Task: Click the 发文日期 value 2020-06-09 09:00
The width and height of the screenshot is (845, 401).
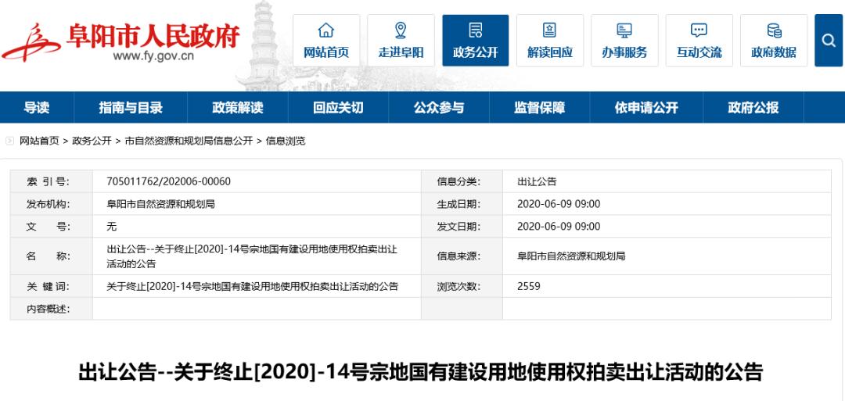Action: [x=559, y=226]
